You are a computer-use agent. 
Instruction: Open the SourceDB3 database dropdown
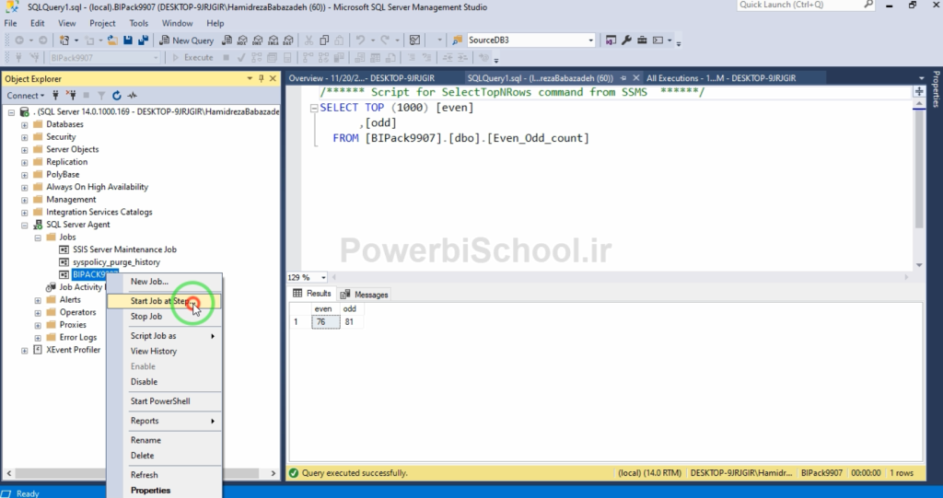(590, 41)
